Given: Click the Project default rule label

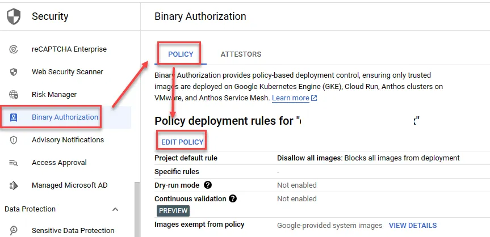Looking at the screenshot, I should coord(186,158).
